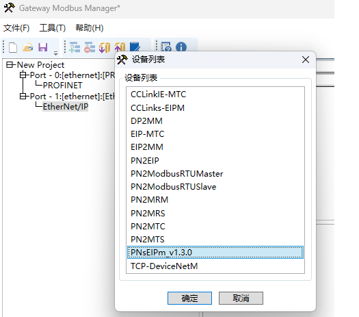Choose PN2MRS in device list

[x=215, y=213]
